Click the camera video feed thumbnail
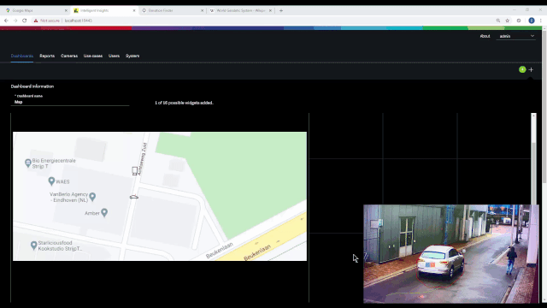This screenshot has height=308, width=547. tap(451, 254)
